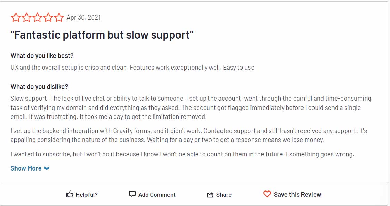
Task: Click the Apr 30, 2021 review date
Action: point(84,18)
